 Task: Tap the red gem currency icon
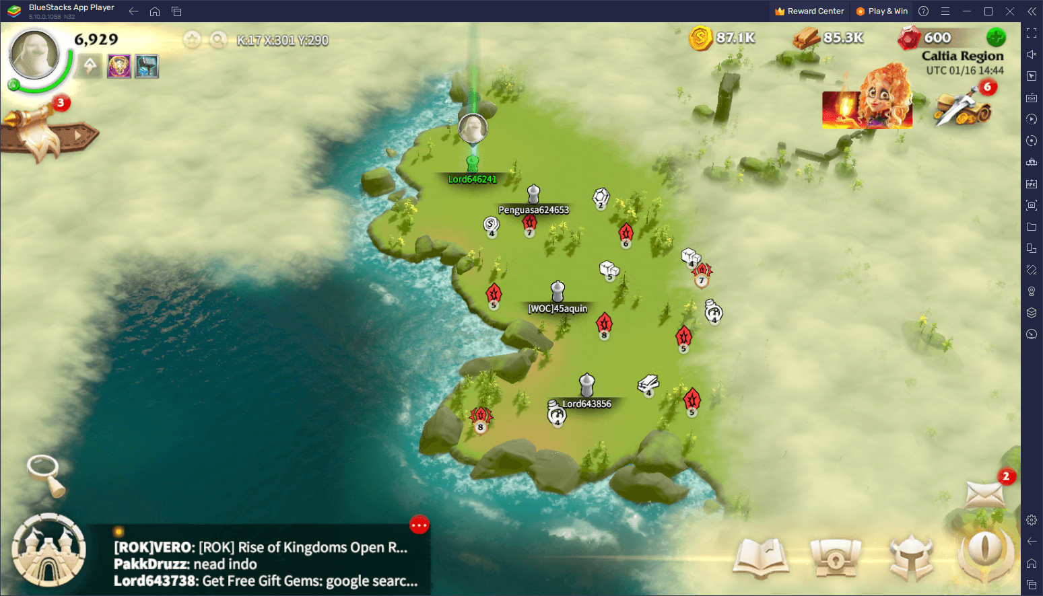point(909,38)
